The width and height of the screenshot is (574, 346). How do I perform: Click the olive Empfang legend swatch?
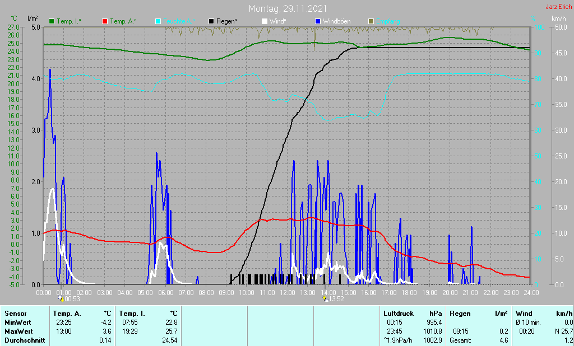(371, 21)
